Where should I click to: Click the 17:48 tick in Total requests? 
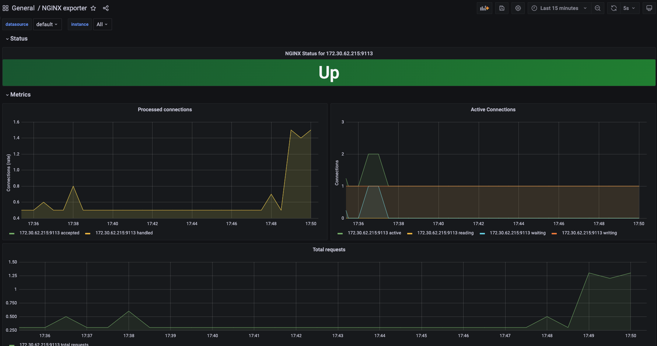click(x=547, y=336)
